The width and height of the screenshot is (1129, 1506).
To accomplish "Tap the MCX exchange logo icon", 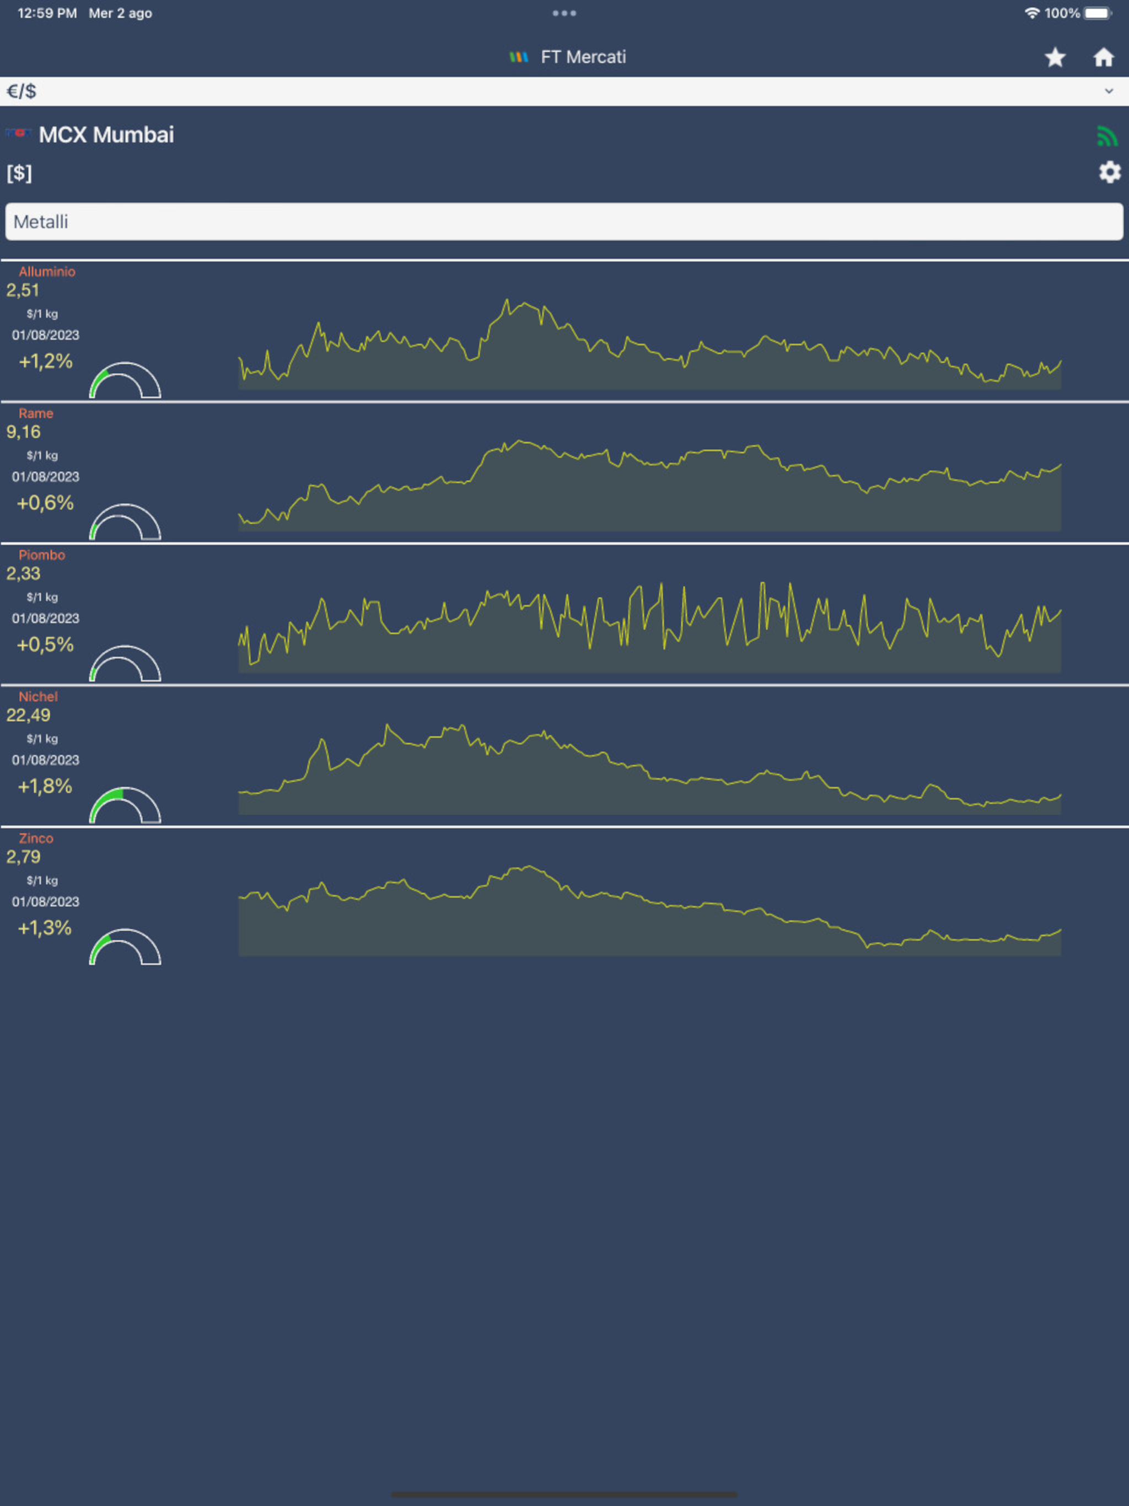I will coord(18,133).
